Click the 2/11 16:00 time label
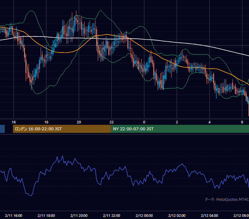249x219 pixels. pos(14,215)
